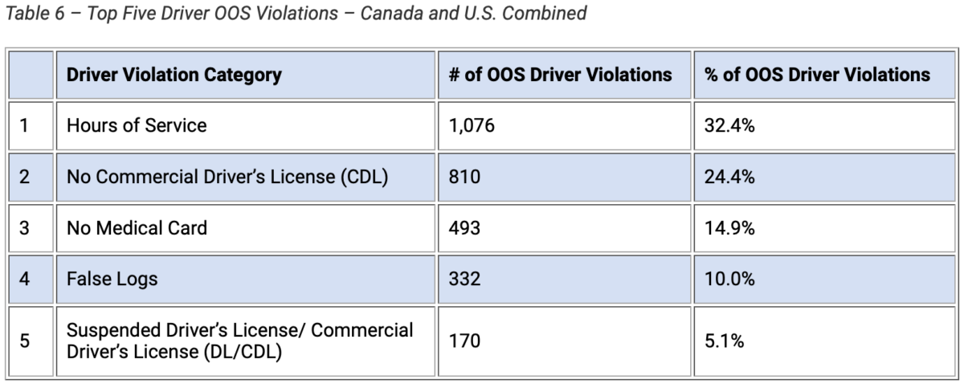The image size is (964, 388).
Task: Click the 24.4% percentage cell
Action: coord(729,177)
